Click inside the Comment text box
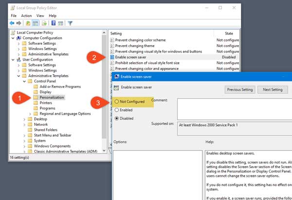The width and height of the screenshot is (292, 200). point(234,109)
